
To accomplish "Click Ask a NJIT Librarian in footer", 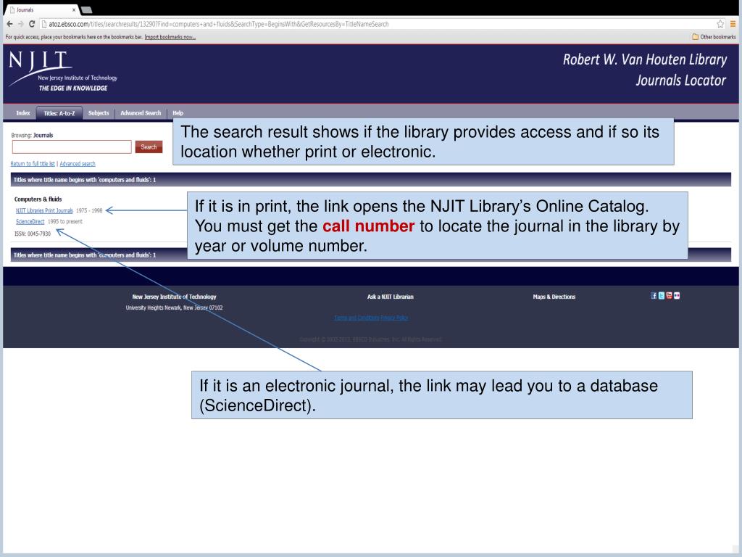I will (x=391, y=297).
